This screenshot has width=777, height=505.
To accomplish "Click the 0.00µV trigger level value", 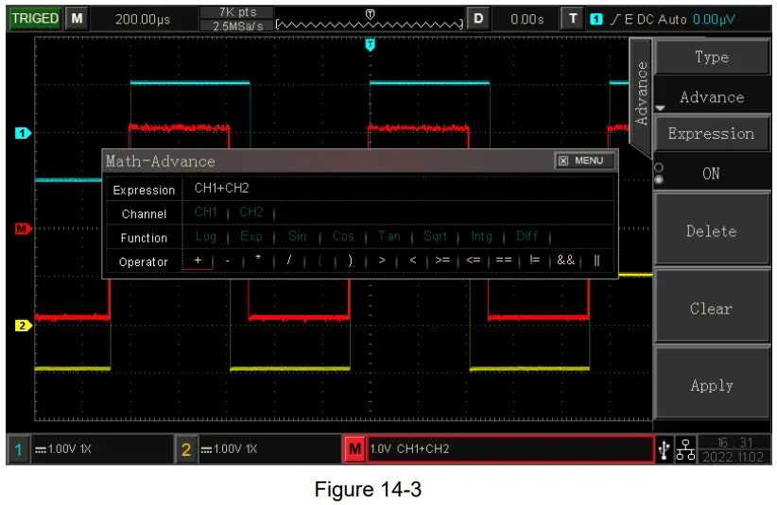I will [x=714, y=19].
